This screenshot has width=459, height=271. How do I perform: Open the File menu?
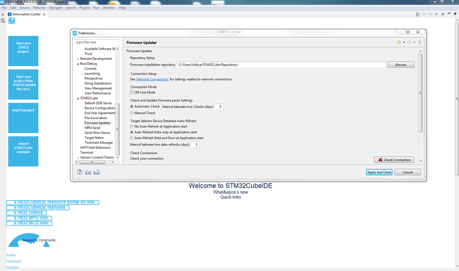tap(4, 8)
